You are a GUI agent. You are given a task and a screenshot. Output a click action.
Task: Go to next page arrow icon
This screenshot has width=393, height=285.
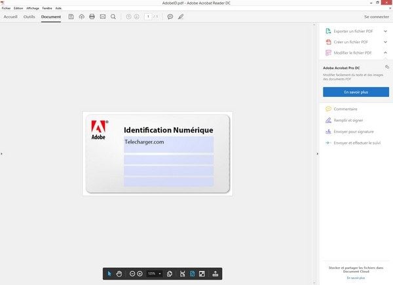tap(137, 16)
